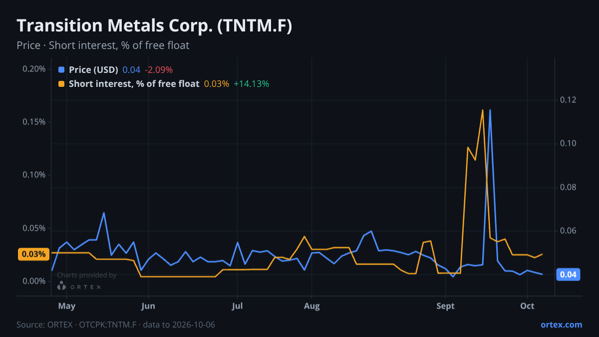Click the orange 0.03% axis value badge

tap(34, 254)
